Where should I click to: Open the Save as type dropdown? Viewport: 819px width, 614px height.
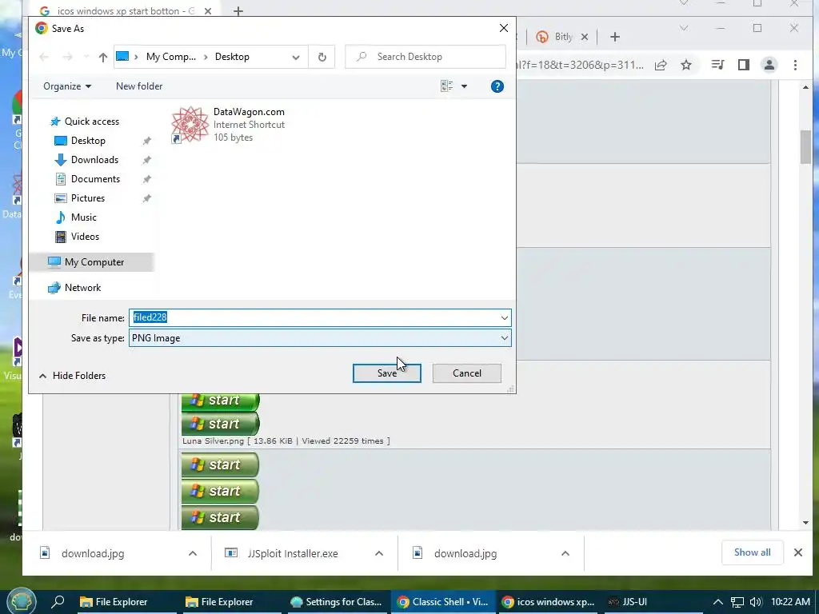[x=320, y=338]
